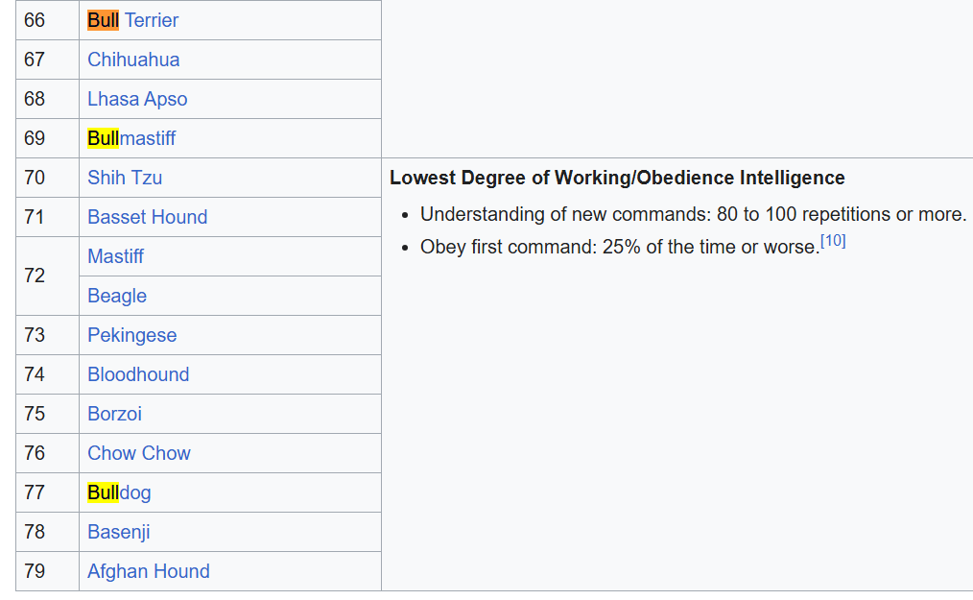The height and width of the screenshot is (600, 973).
Task: Click the Lowest Degree of Working/Obedience heading
Action: point(617,178)
